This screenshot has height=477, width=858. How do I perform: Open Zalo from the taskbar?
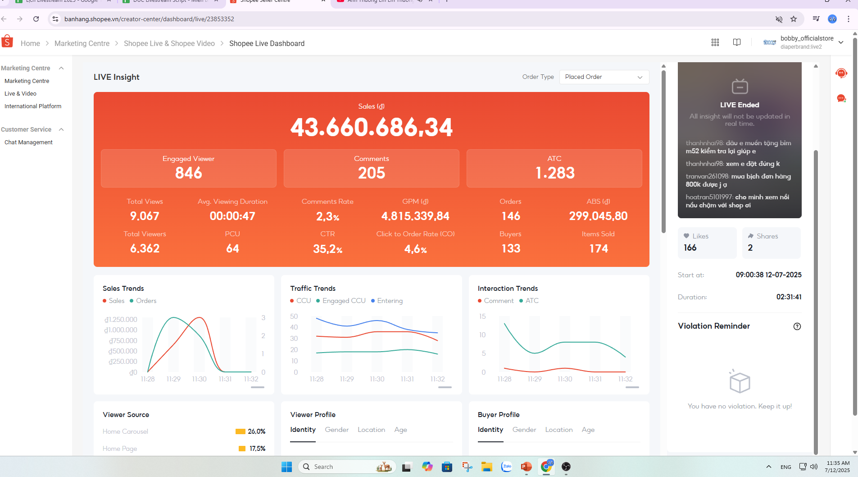click(507, 467)
